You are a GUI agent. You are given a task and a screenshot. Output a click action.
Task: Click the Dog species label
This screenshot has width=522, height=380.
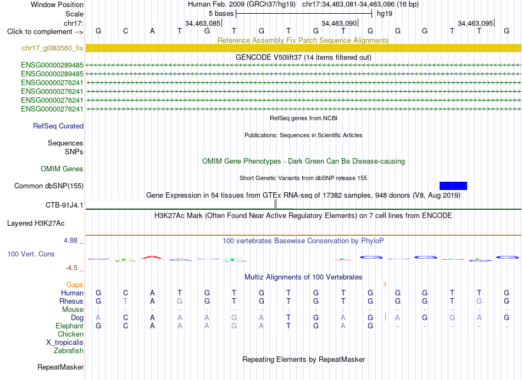pos(77,318)
